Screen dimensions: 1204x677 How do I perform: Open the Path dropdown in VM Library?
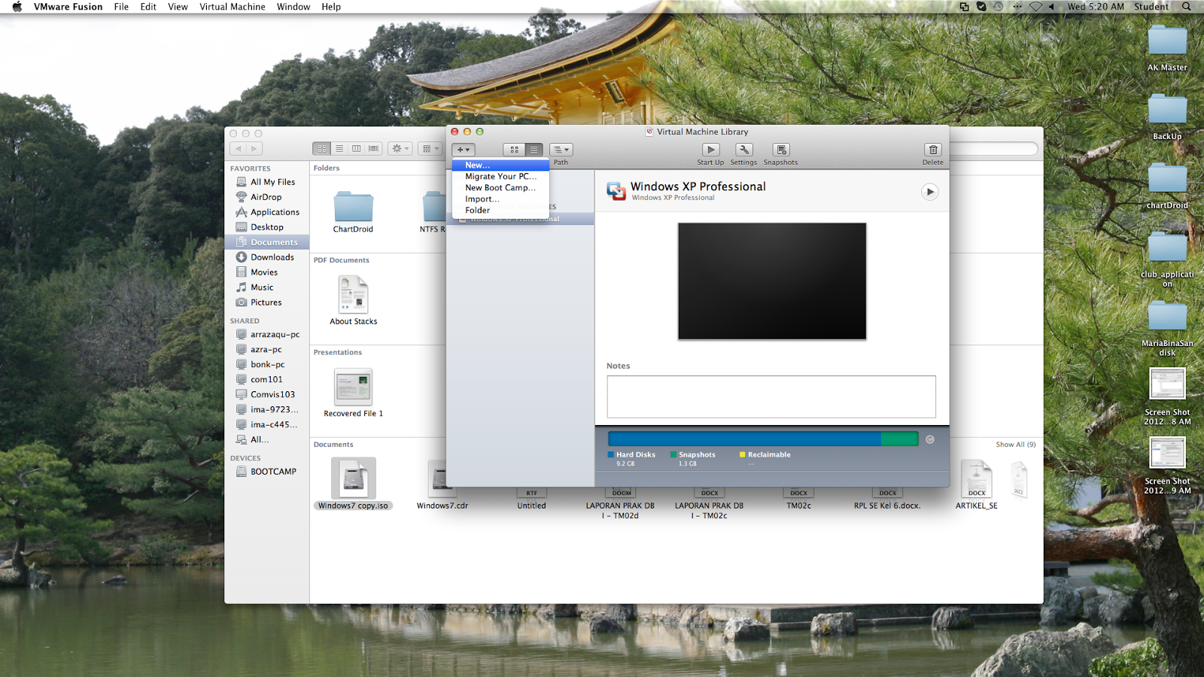[561, 150]
